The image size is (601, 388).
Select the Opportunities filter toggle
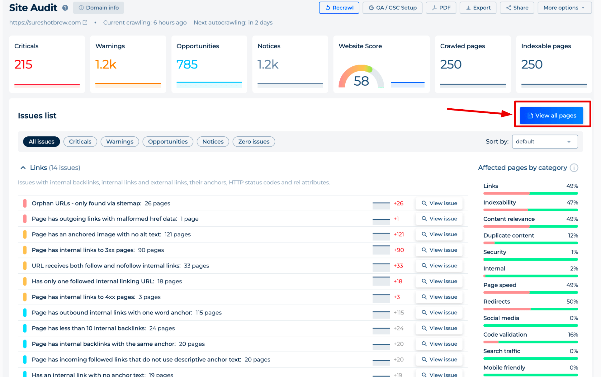[167, 141]
